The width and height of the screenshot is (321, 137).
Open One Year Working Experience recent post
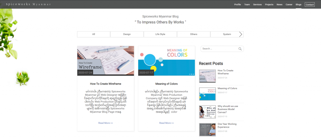[225, 125]
